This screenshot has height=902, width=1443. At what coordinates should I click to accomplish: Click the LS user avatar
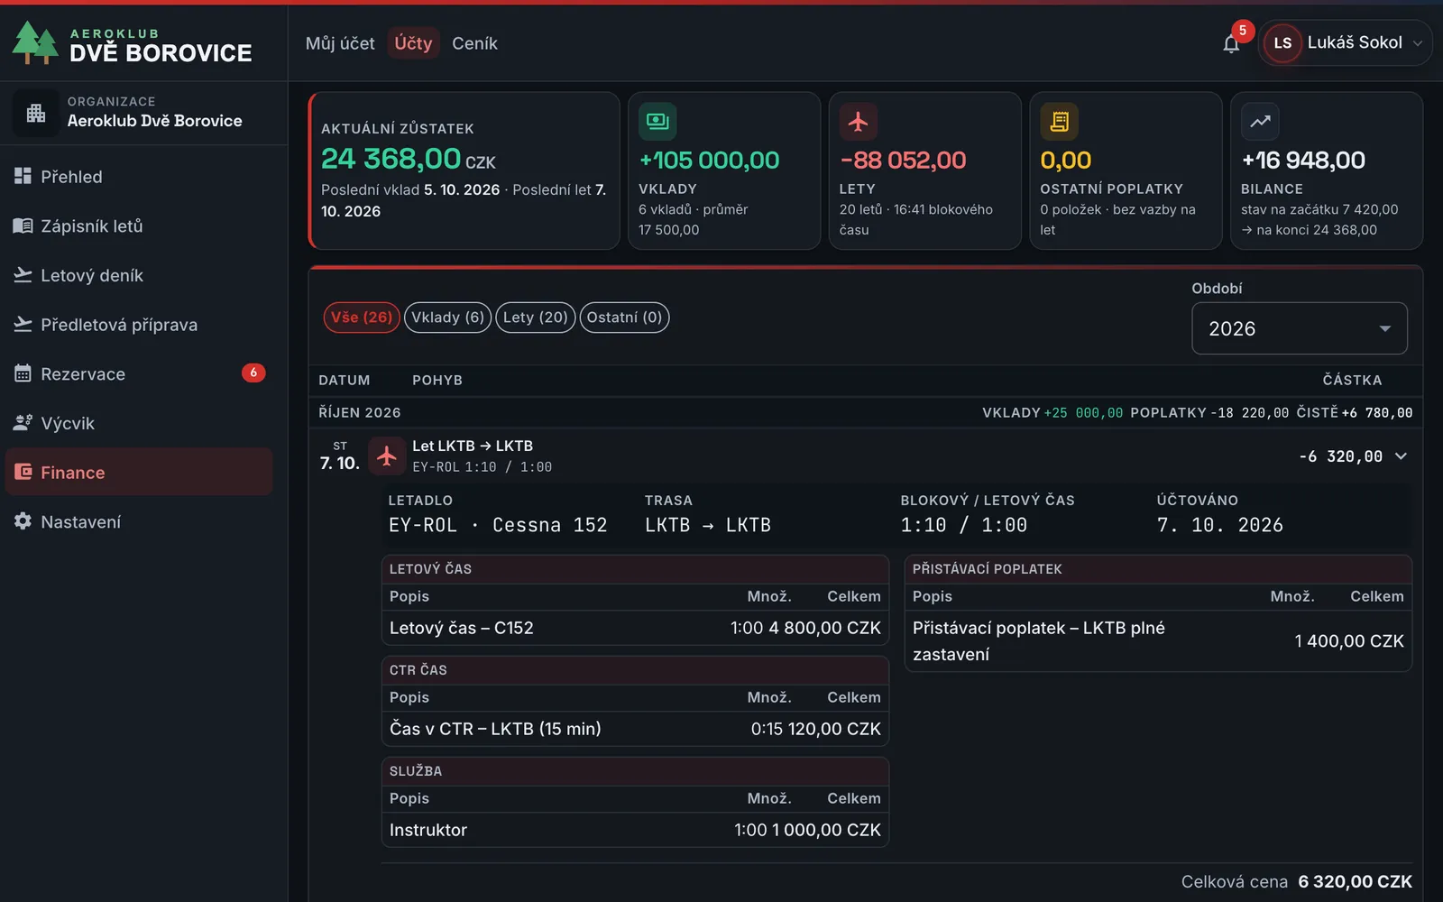pyautogui.click(x=1282, y=43)
